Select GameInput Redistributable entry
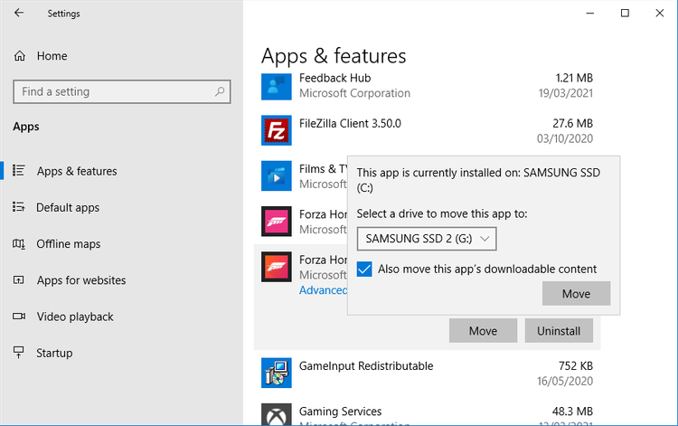This screenshot has height=426, width=678. coord(366,366)
